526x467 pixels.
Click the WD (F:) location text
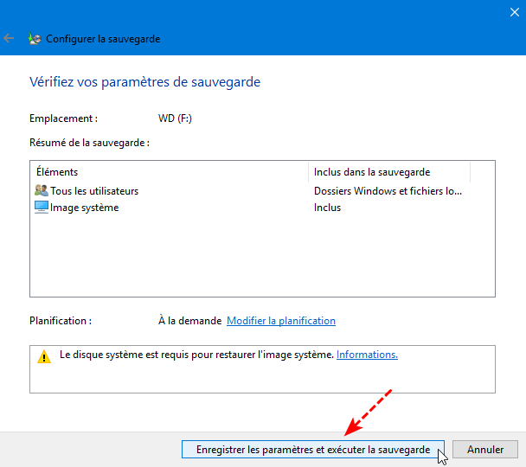coord(175,118)
